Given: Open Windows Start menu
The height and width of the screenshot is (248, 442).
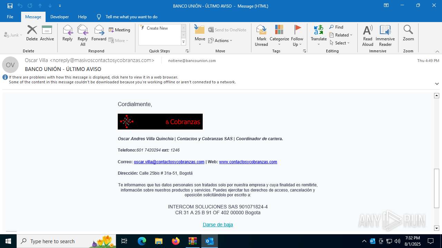Looking at the screenshot, I should click(x=8, y=241).
